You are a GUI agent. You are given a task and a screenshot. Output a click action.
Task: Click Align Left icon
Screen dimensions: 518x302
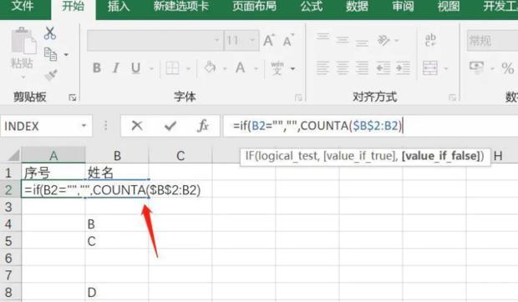[x=322, y=68]
